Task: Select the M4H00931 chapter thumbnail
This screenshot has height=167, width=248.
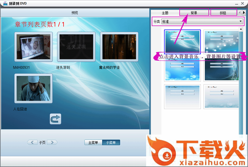Action: coord(33,47)
